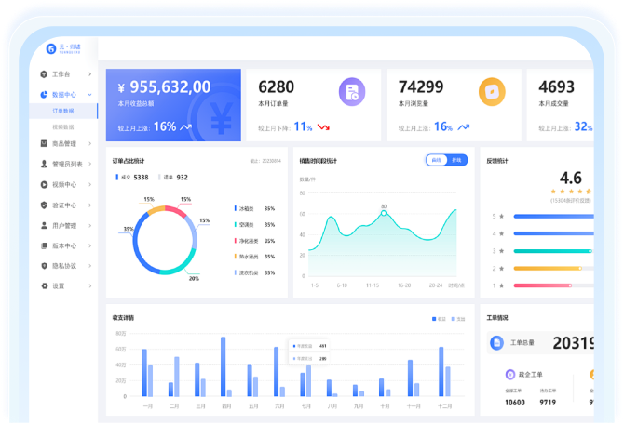The width and height of the screenshot is (624, 424).
Task: Click the orange compass icon for 本月浏览量
Action: [x=491, y=90]
